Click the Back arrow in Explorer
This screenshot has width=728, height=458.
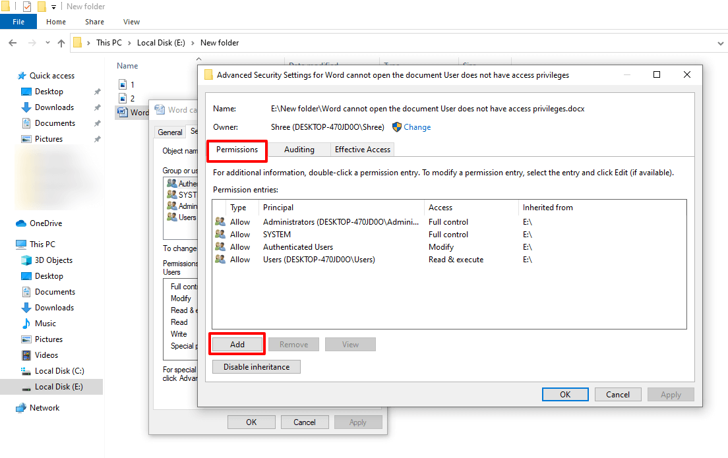(x=13, y=43)
